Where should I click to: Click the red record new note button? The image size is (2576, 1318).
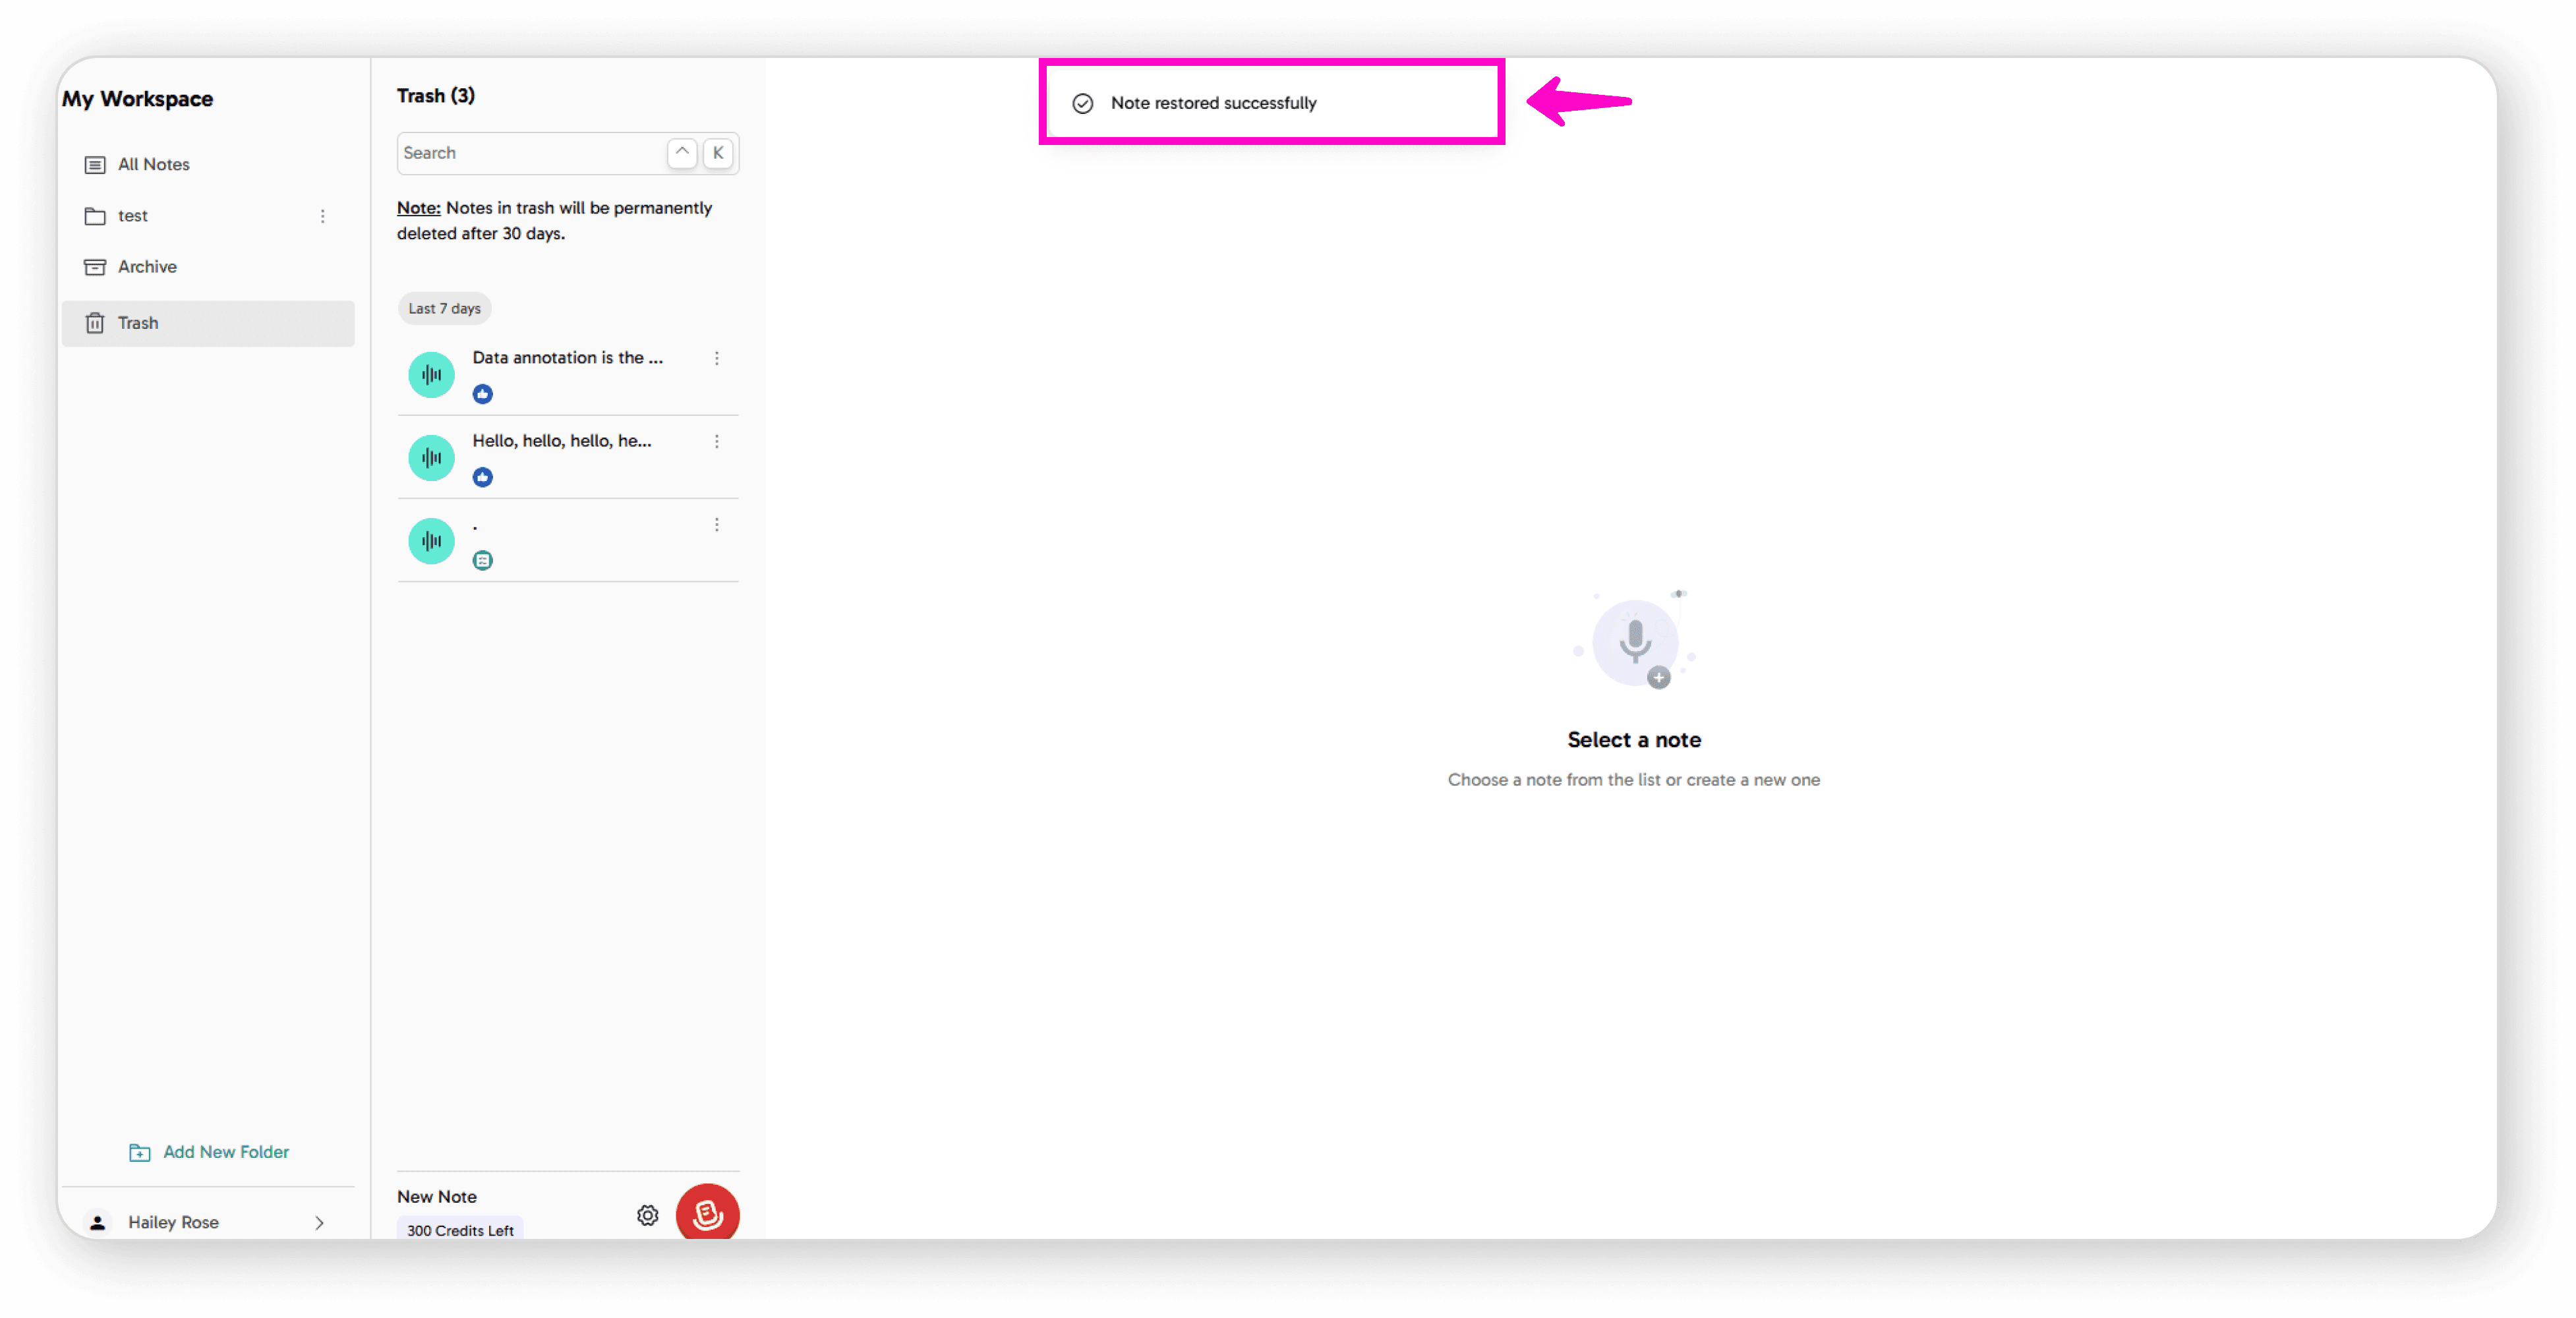707,1214
